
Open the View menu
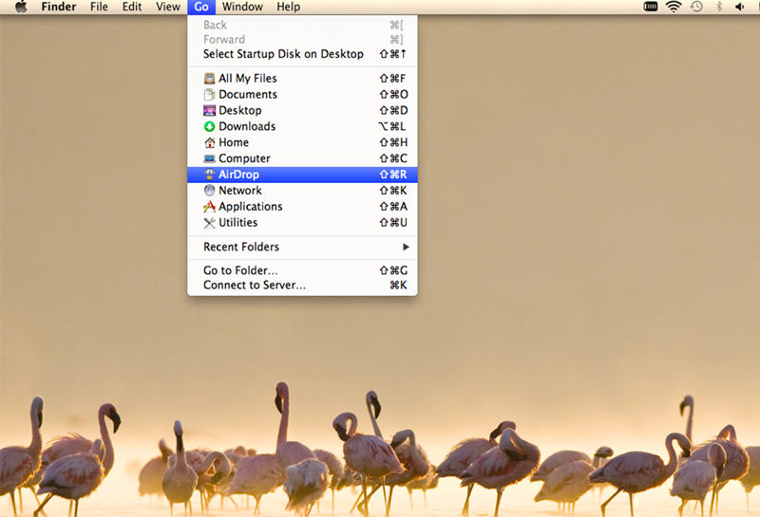(x=168, y=7)
